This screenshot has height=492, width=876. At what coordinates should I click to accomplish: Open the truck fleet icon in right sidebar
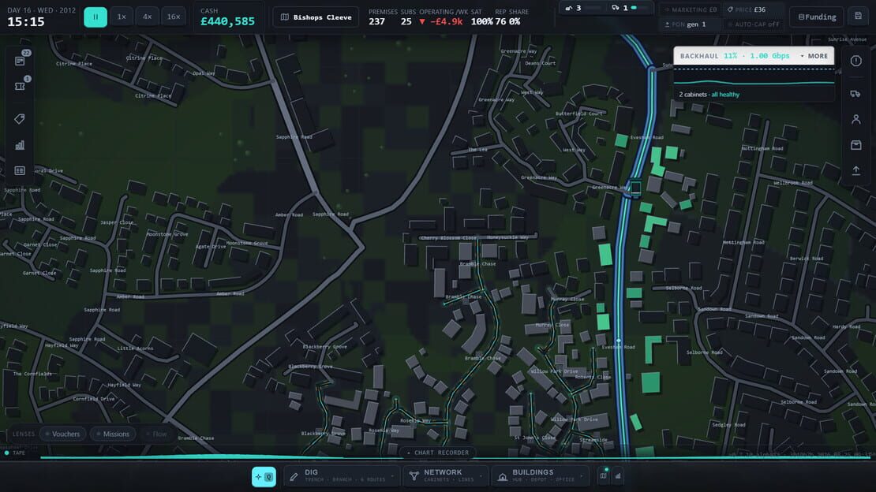coord(855,94)
